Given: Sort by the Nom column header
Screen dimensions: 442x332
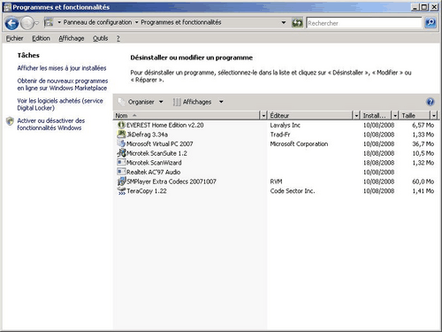Looking at the screenshot, I should pos(187,115).
